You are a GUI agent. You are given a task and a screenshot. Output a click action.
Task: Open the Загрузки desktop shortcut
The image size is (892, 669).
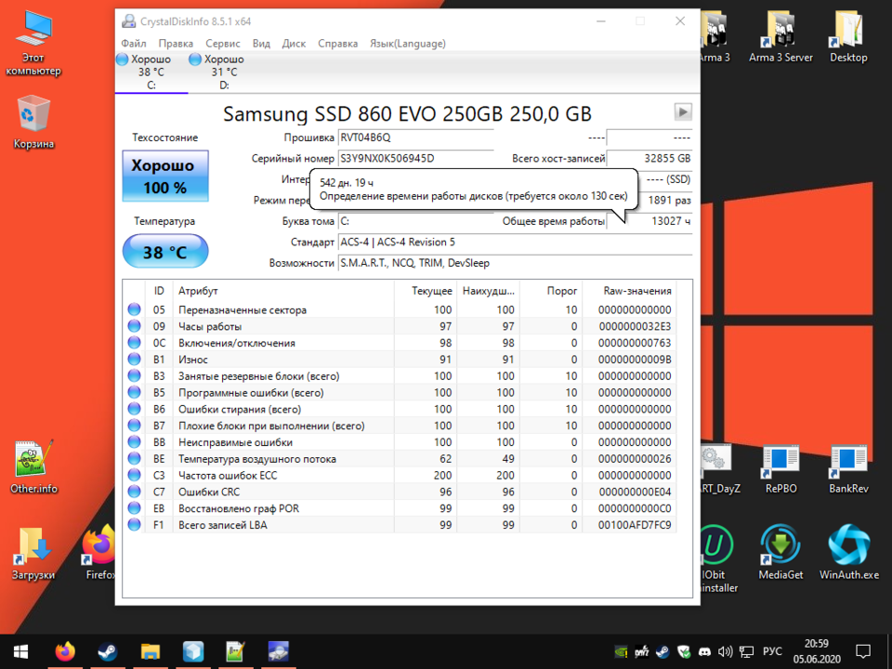33,554
